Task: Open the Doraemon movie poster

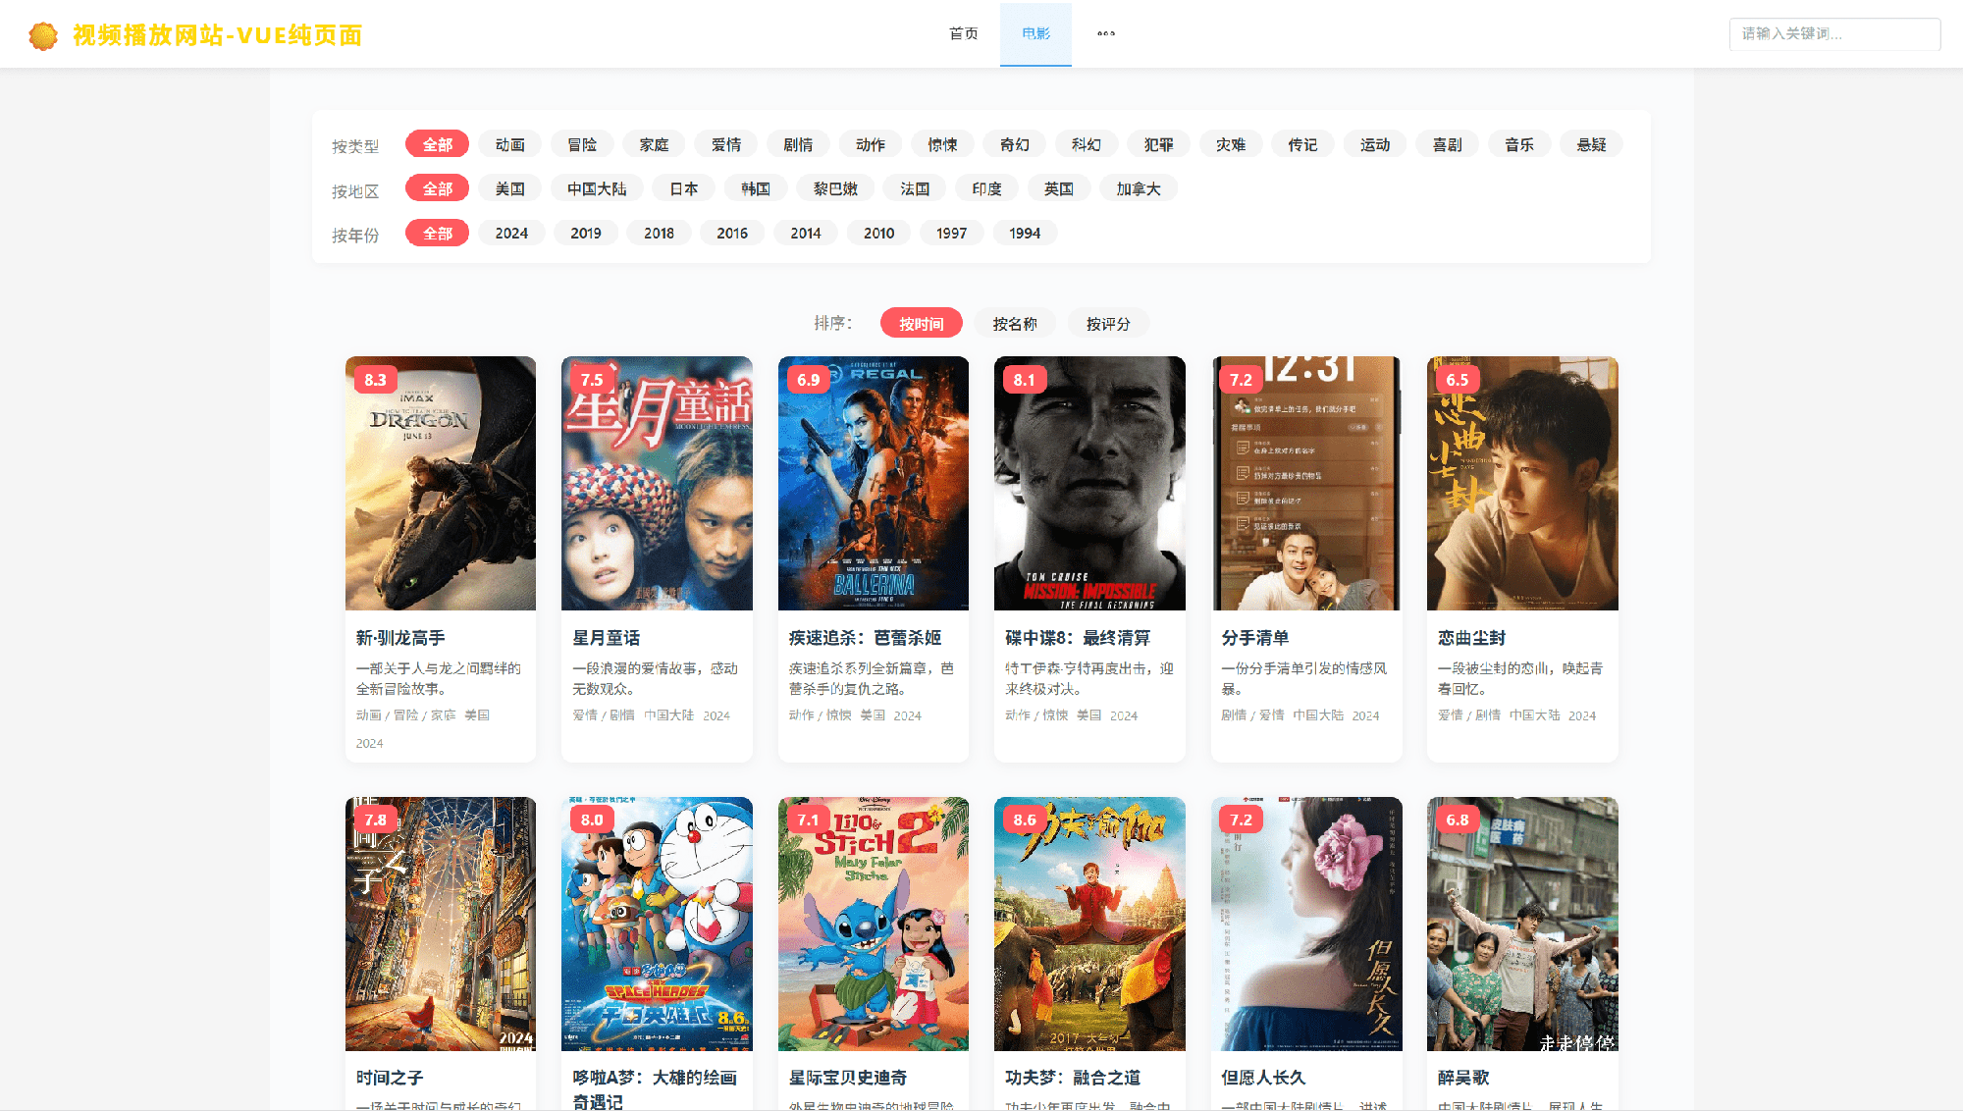Action: [657, 924]
